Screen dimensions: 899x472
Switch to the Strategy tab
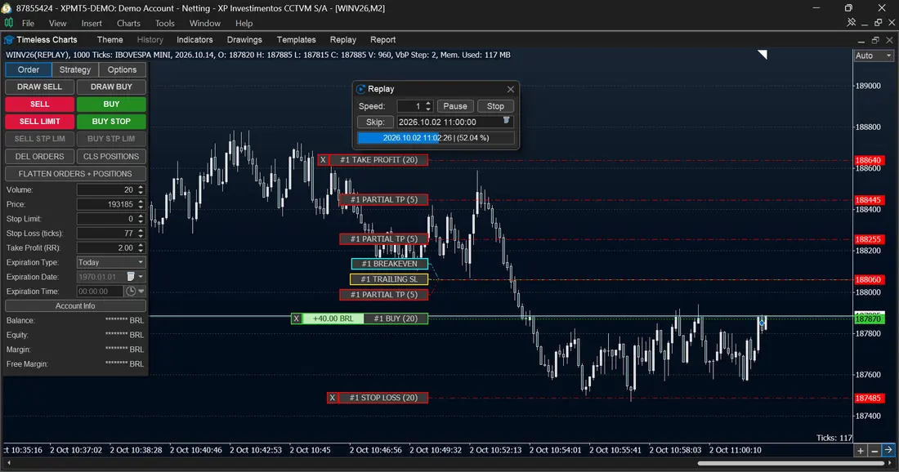tap(75, 69)
